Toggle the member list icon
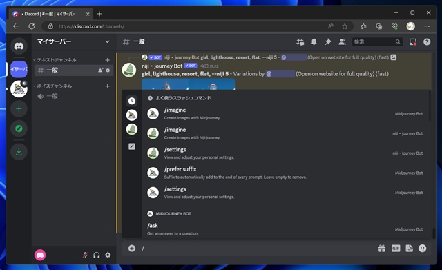The image size is (442, 270). [342, 42]
